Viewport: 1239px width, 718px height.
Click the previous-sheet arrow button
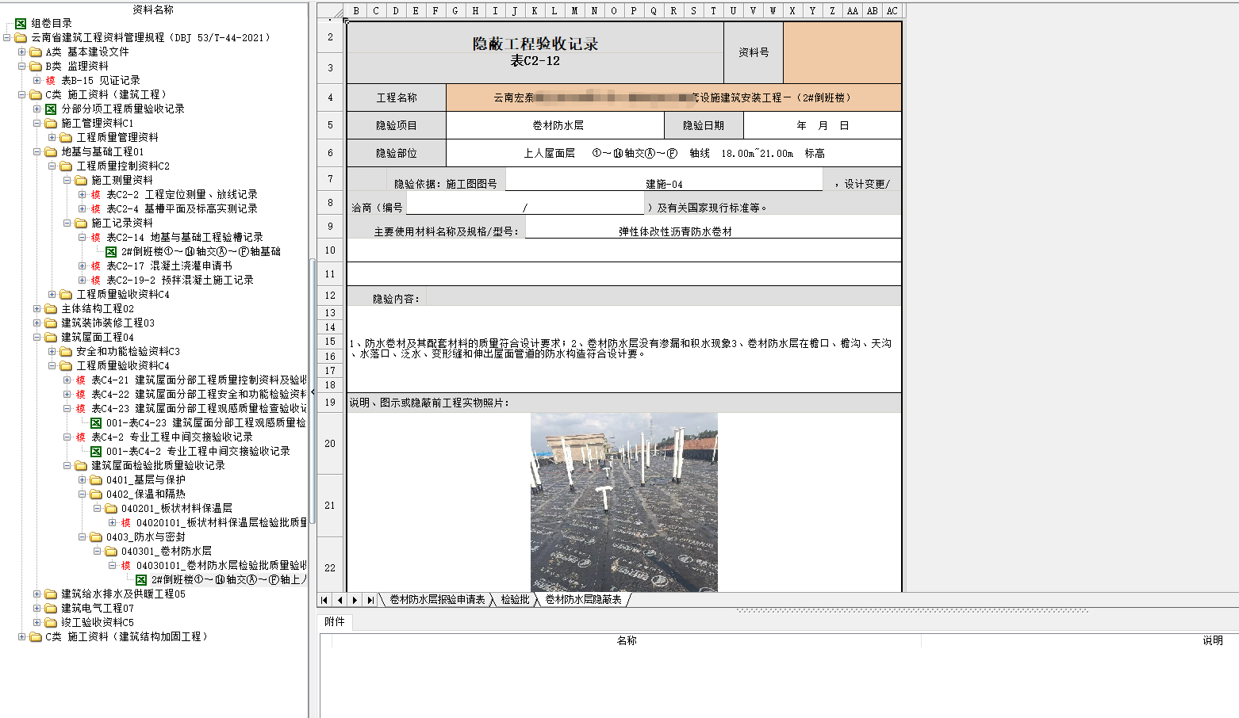coord(340,600)
